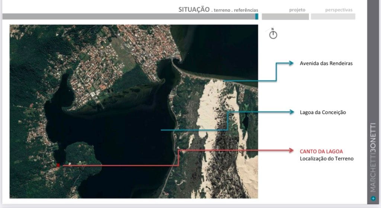Click the light gray bar beneath perspectivas
Screen dimensions: 381x208
tap(333, 16)
